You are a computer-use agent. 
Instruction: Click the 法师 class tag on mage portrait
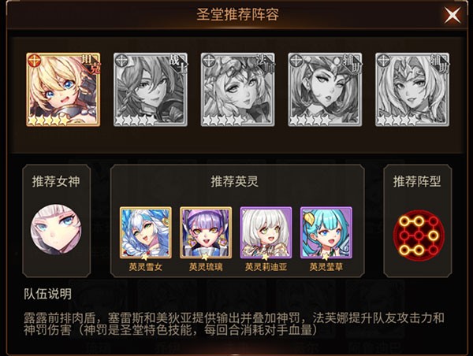tap(266, 65)
